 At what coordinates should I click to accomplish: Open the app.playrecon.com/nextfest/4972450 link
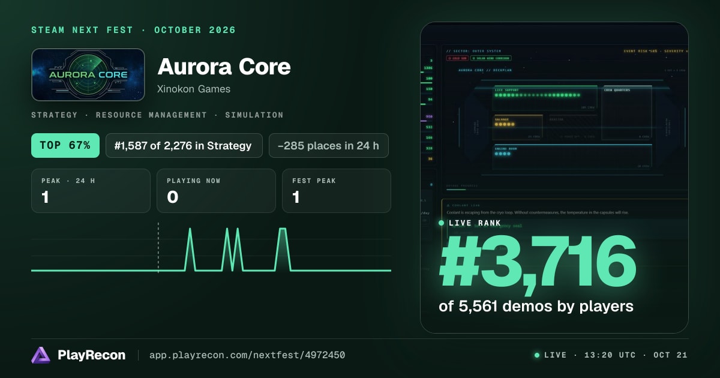(247, 355)
